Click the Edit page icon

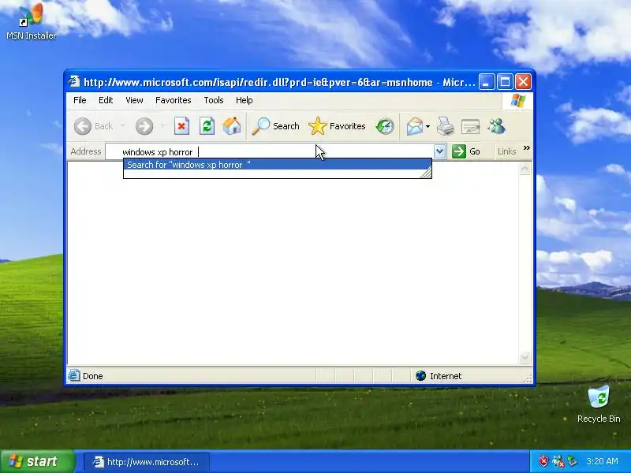pos(470,126)
